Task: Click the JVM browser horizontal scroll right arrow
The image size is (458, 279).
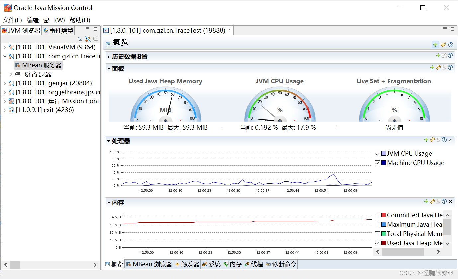Action: (x=95, y=265)
